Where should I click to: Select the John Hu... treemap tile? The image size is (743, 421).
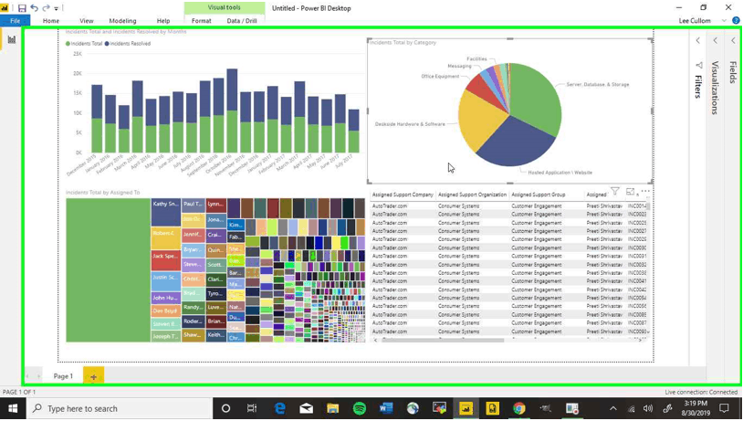coord(165,298)
